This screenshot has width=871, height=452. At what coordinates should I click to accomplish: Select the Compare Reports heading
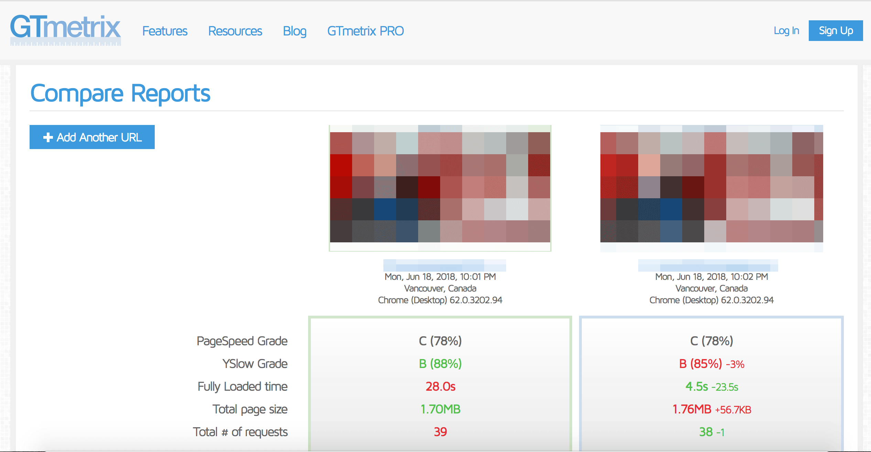(120, 94)
